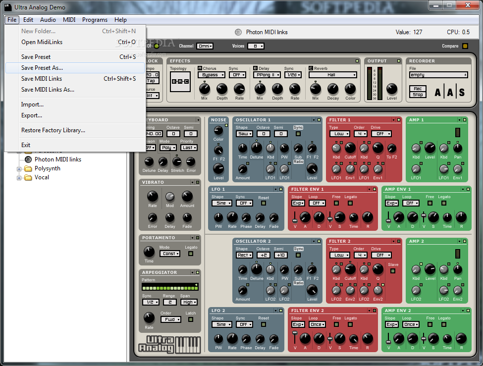Open the MIDI Channel Omni dropdown

click(205, 46)
